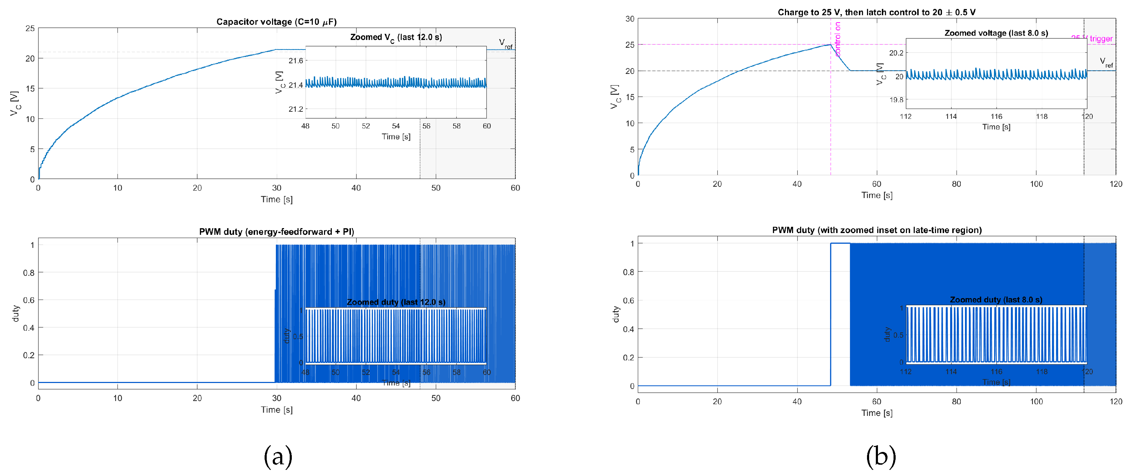Click the '25' y-axis tick on capacitor voltage plot (a)
The width and height of the screenshot is (1133, 476).
click(30, 28)
